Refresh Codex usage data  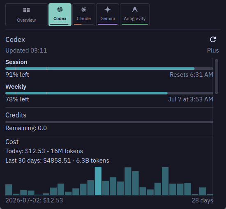point(213,39)
